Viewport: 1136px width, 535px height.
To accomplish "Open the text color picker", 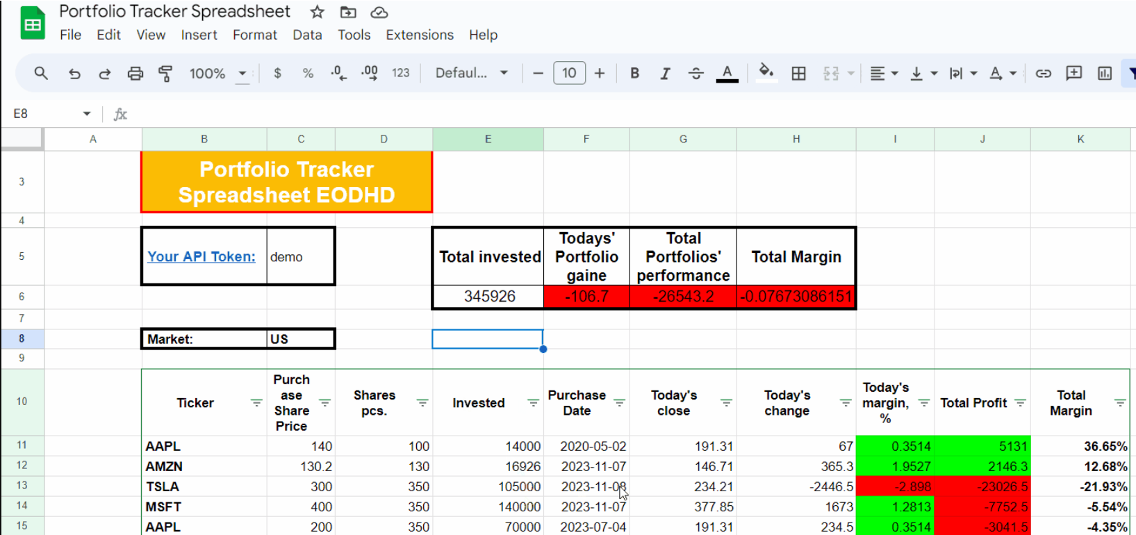I will point(727,73).
